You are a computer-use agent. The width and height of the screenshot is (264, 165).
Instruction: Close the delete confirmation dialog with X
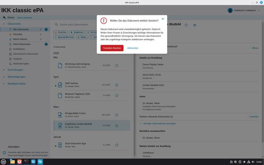pyautogui.click(x=163, y=19)
